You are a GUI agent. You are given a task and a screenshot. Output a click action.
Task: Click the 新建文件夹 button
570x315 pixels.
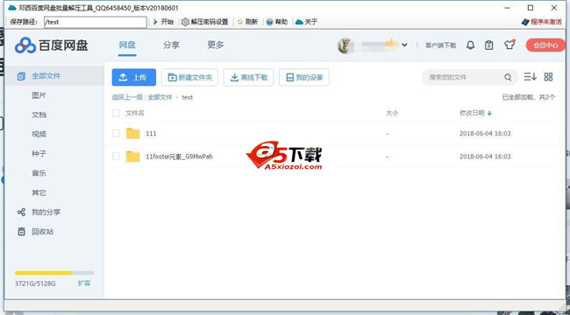tap(189, 77)
